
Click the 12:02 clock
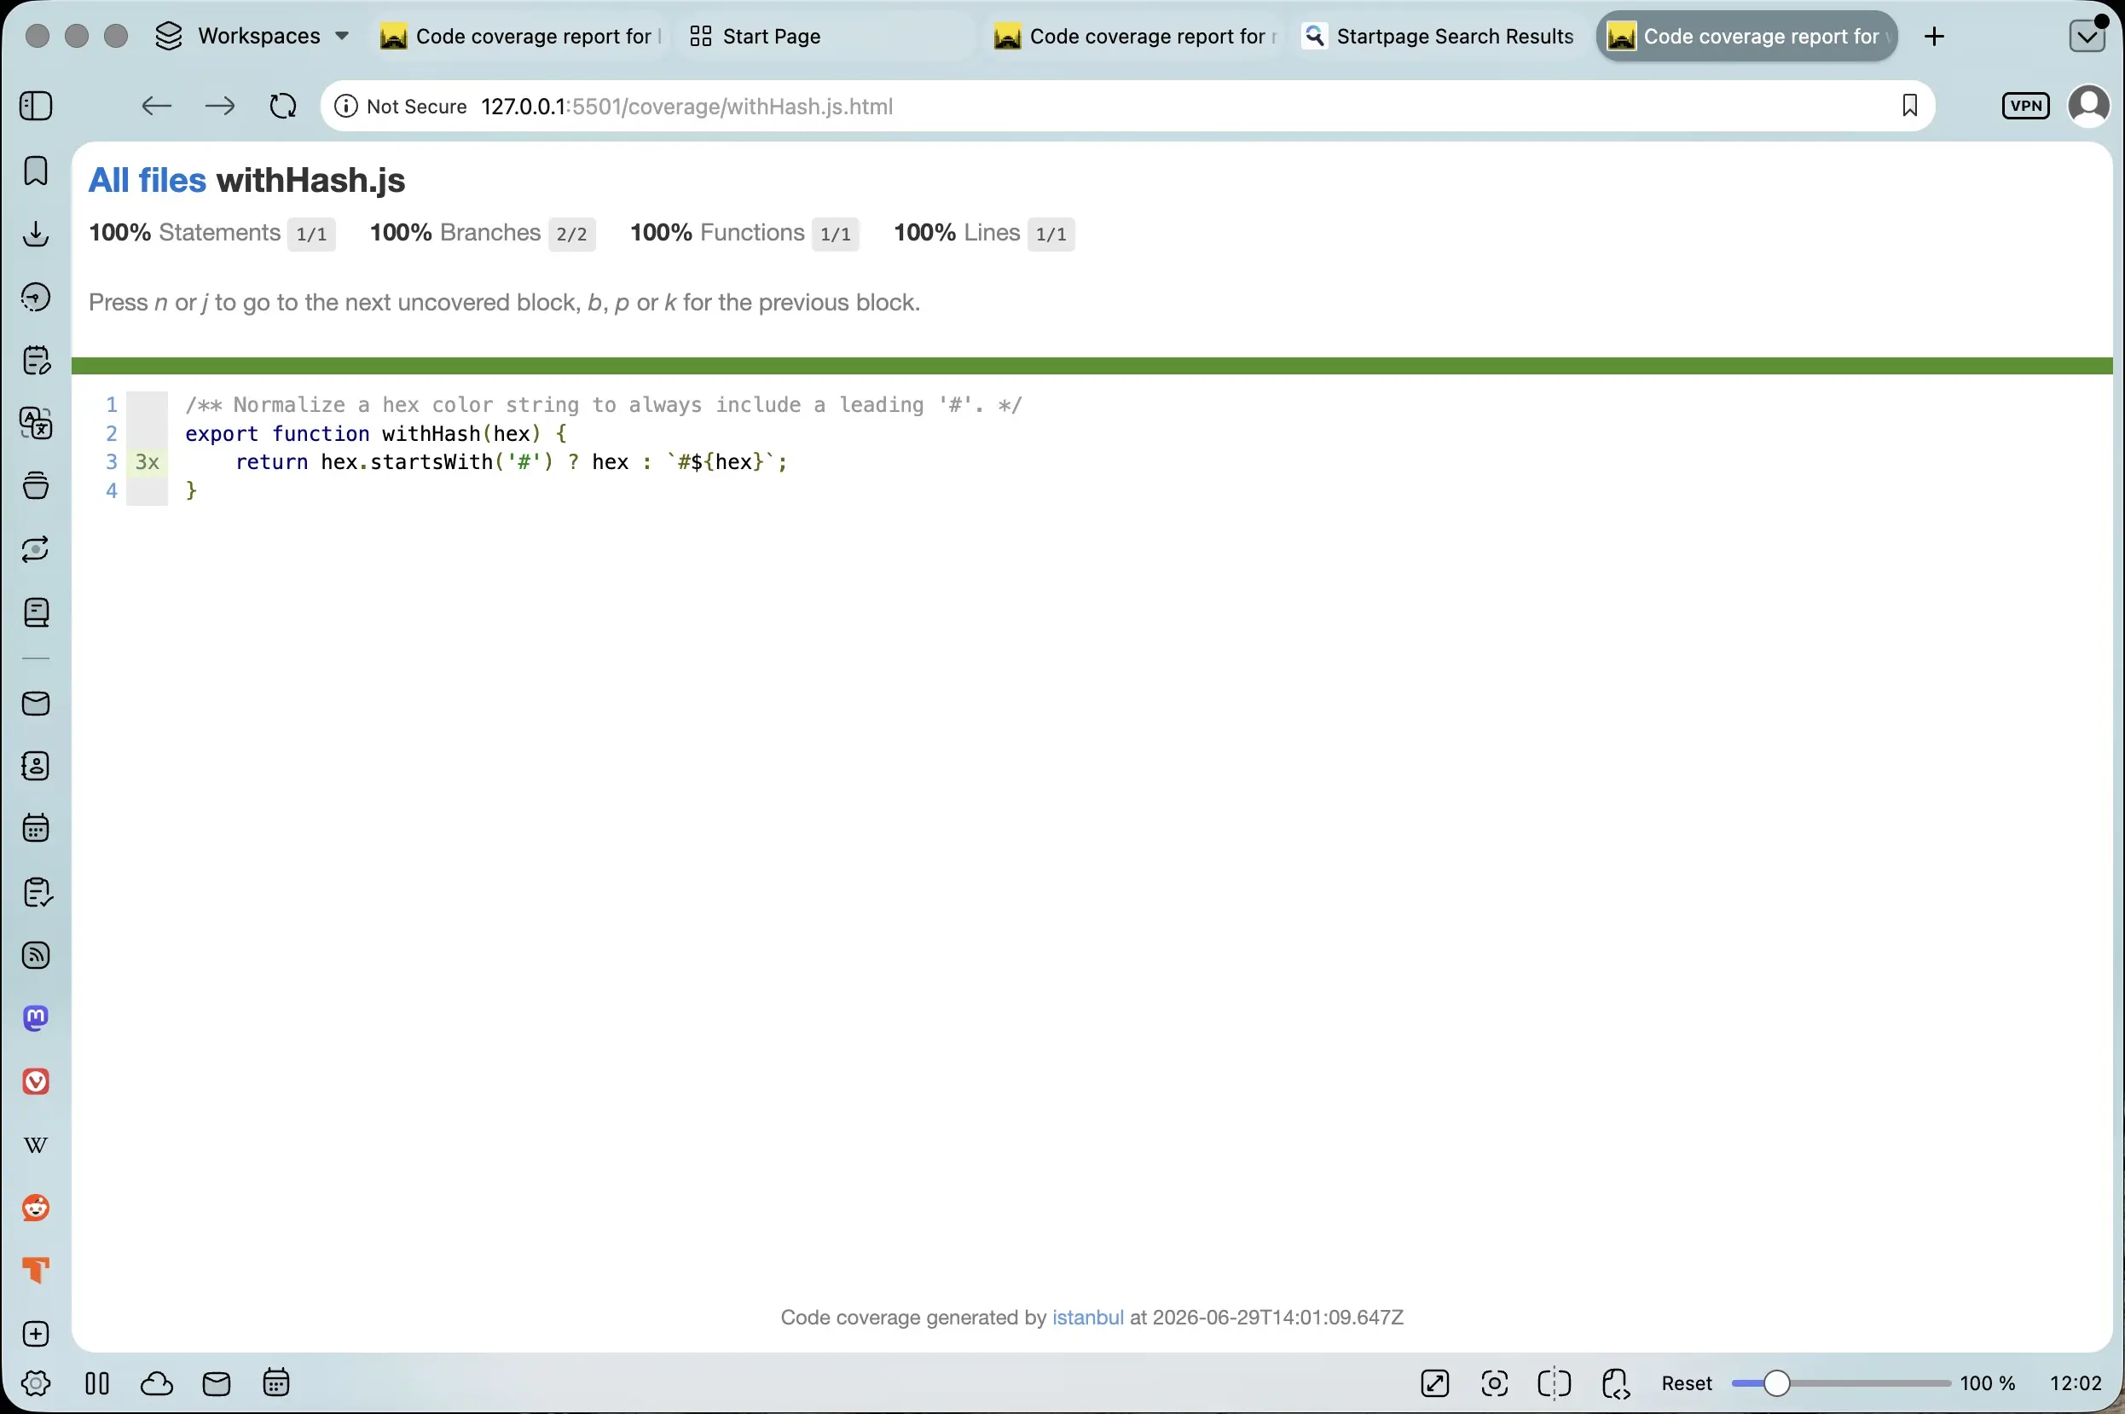point(2076,1383)
